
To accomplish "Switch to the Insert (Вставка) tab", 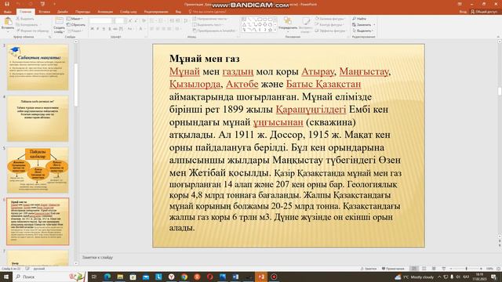I will (44, 12).
